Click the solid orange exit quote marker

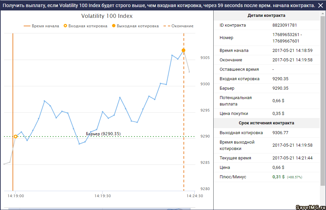point(183,50)
